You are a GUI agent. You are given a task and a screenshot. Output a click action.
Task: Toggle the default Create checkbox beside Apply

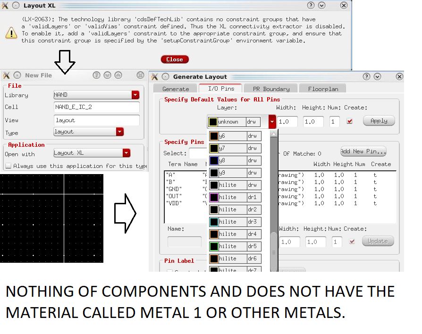click(x=350, y=121)
